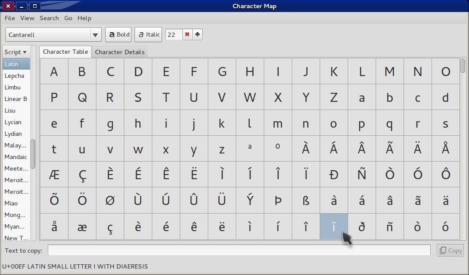The width and height of the screenshot is (469, 275).
Task: Select the Æ ligature character cell
Action: click(54, 174)
